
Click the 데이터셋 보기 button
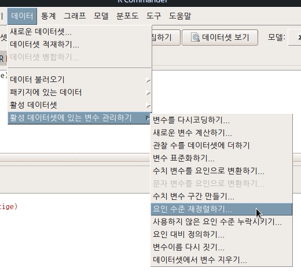220,38
